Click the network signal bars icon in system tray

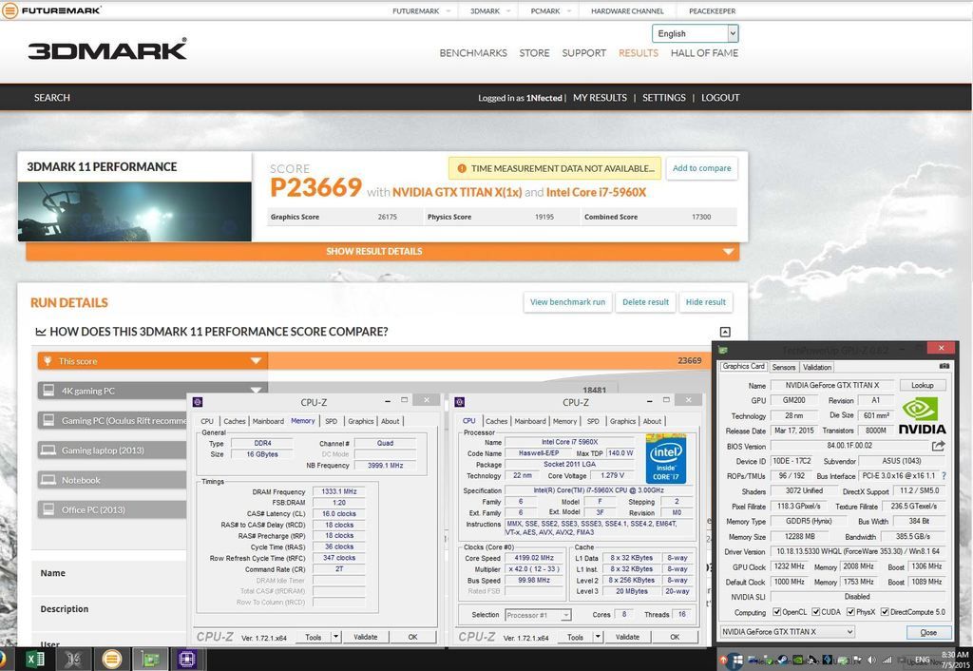887,660
